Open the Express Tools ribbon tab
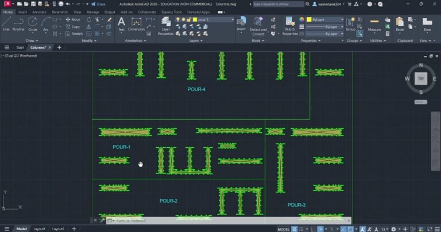 point(172,12)
